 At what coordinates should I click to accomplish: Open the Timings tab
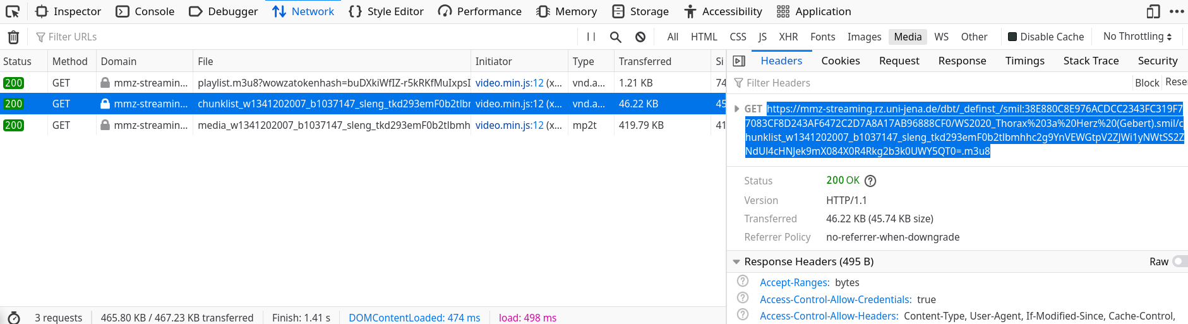(x=1024, y=61)
